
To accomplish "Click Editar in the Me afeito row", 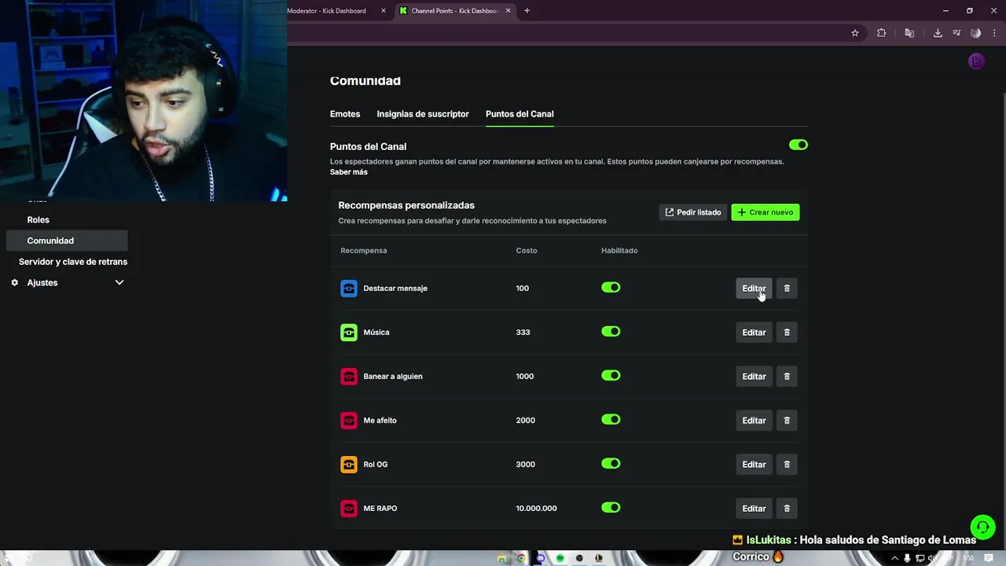I will pyautogui.click(x=754, y=421).
